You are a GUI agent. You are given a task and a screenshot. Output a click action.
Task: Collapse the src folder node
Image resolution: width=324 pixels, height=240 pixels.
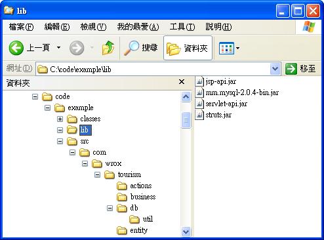[60, 141]
